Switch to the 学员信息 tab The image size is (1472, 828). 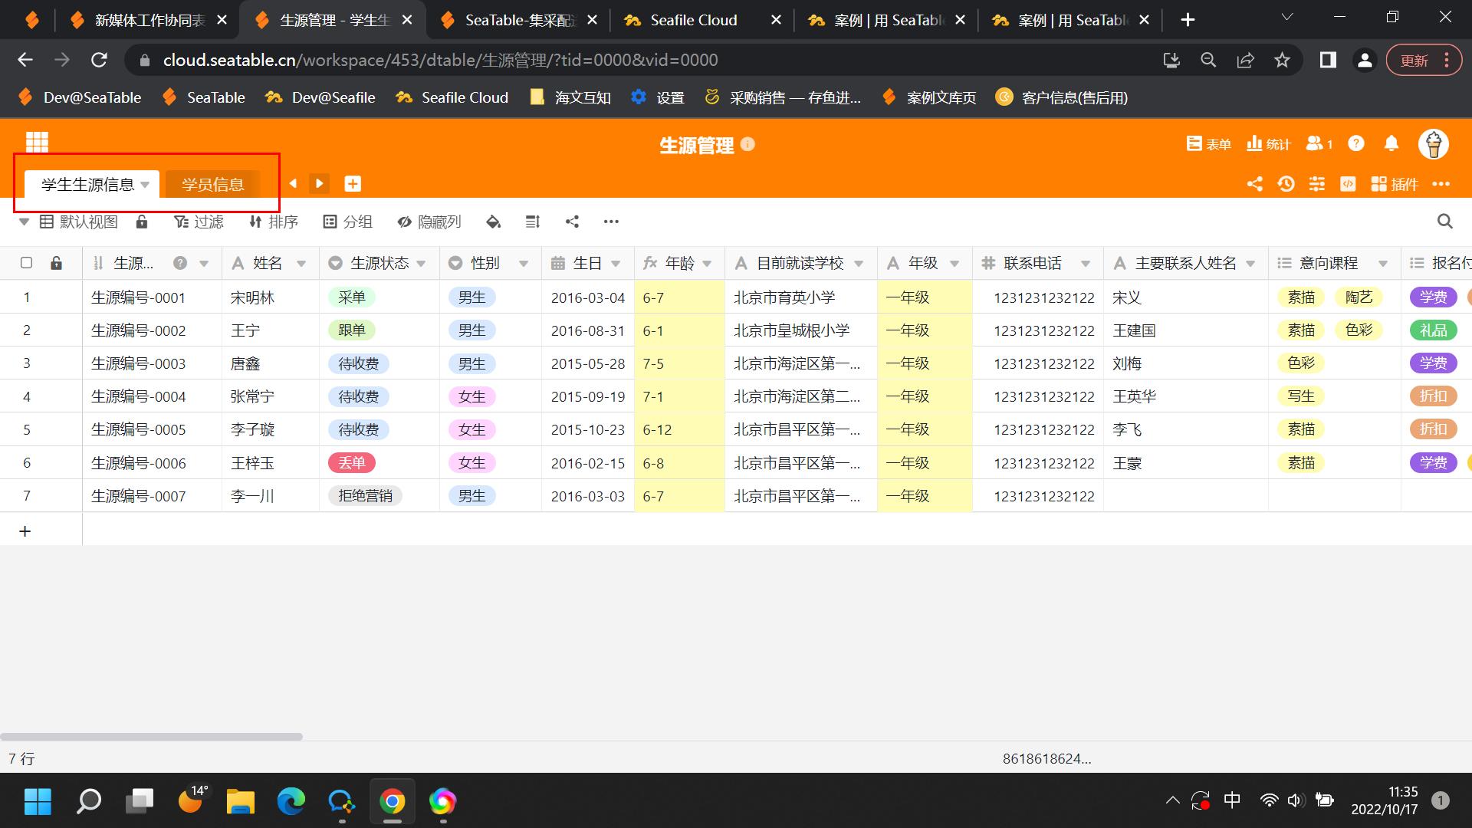pos(212,184)
